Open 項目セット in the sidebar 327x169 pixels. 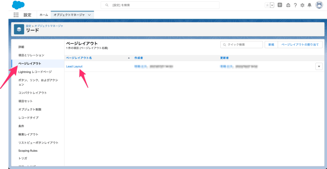[26, 101]
